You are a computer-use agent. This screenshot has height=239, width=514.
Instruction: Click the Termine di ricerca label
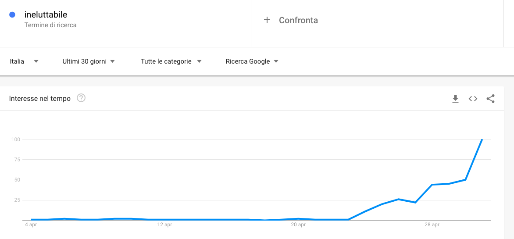pyautogui.click(x=50, y=25)
